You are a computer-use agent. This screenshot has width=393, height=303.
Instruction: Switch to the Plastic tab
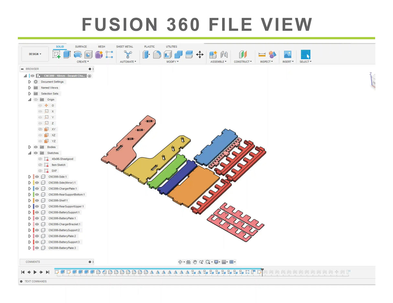tap(150, 47)
